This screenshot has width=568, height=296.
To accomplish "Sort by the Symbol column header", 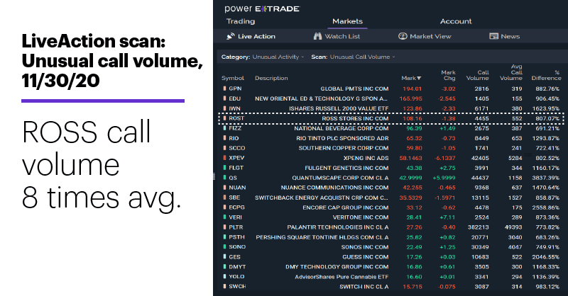I will click(x=233, y=78).
